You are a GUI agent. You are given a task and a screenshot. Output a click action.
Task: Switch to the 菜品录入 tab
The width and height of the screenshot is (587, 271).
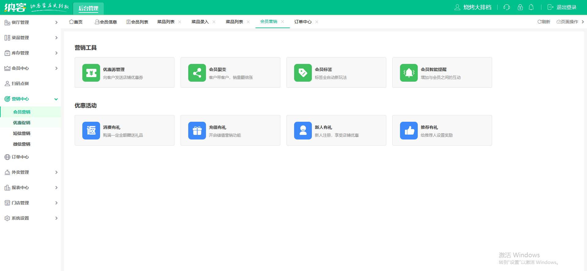[200, 22]
